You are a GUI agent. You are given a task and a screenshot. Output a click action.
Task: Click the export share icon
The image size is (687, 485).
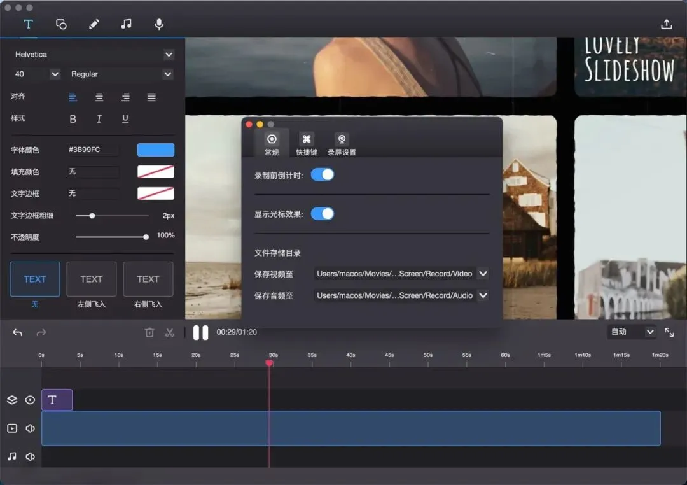click(667, 24)
